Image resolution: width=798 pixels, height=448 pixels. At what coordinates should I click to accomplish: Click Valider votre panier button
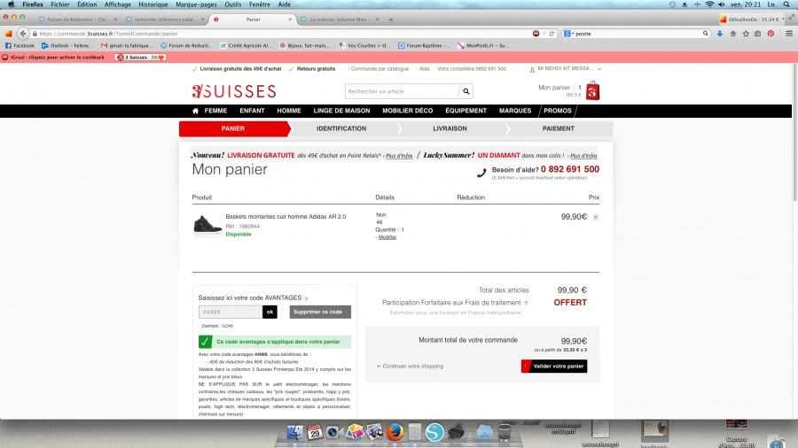553,367
